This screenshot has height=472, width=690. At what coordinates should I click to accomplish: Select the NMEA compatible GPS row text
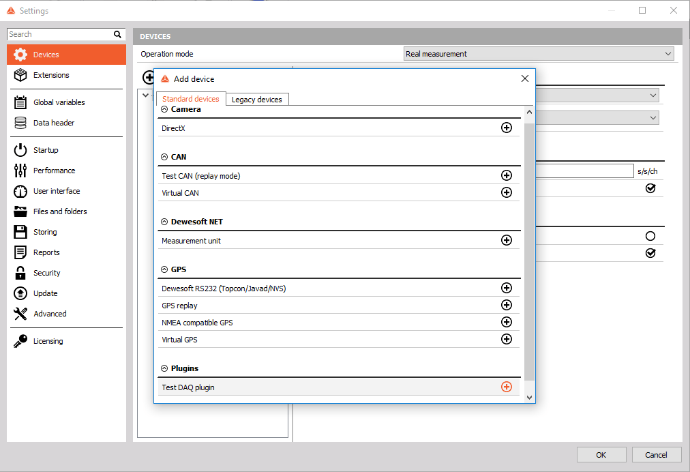click(x=197, y=323)
